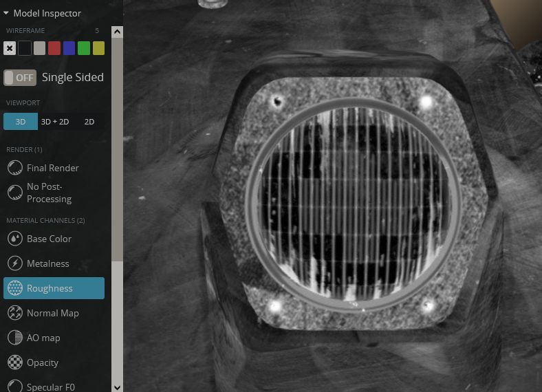
Task: Show the Opacity channel
Action: 43,362
